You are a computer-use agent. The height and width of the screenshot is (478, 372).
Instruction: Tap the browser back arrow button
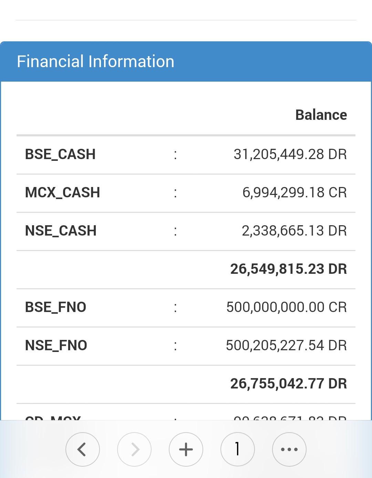click(83, 449)
